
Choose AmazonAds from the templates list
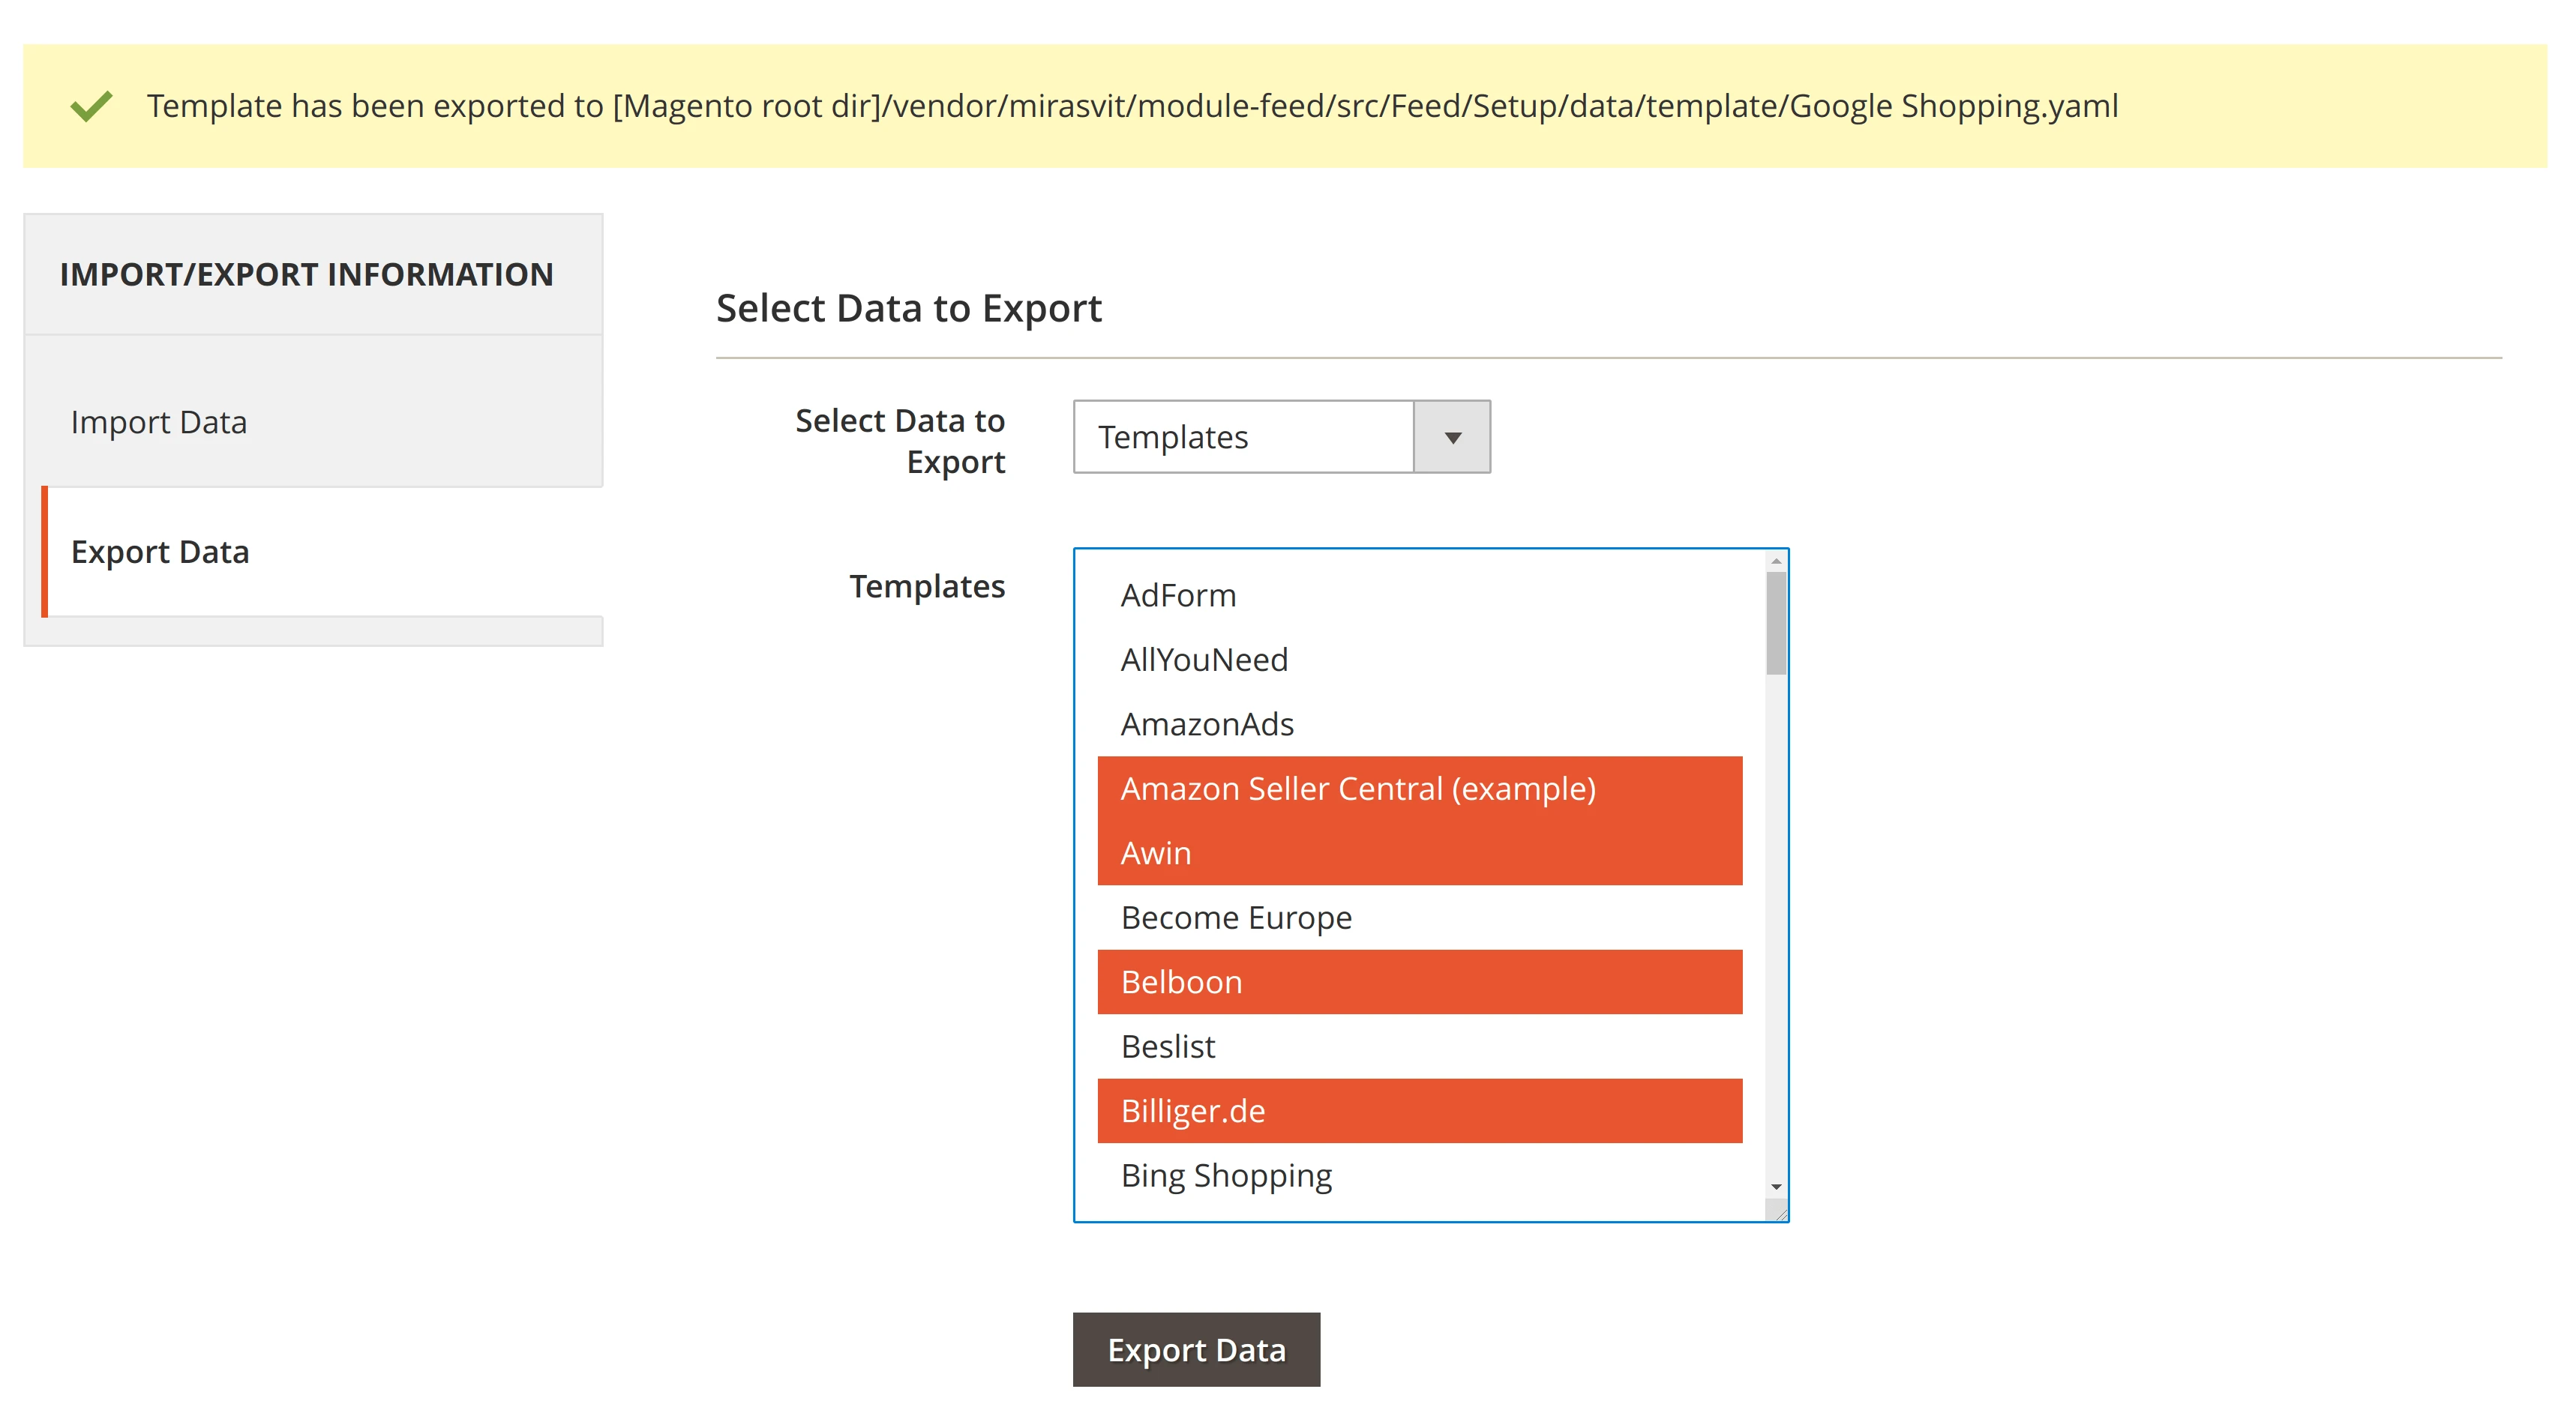1207,724
